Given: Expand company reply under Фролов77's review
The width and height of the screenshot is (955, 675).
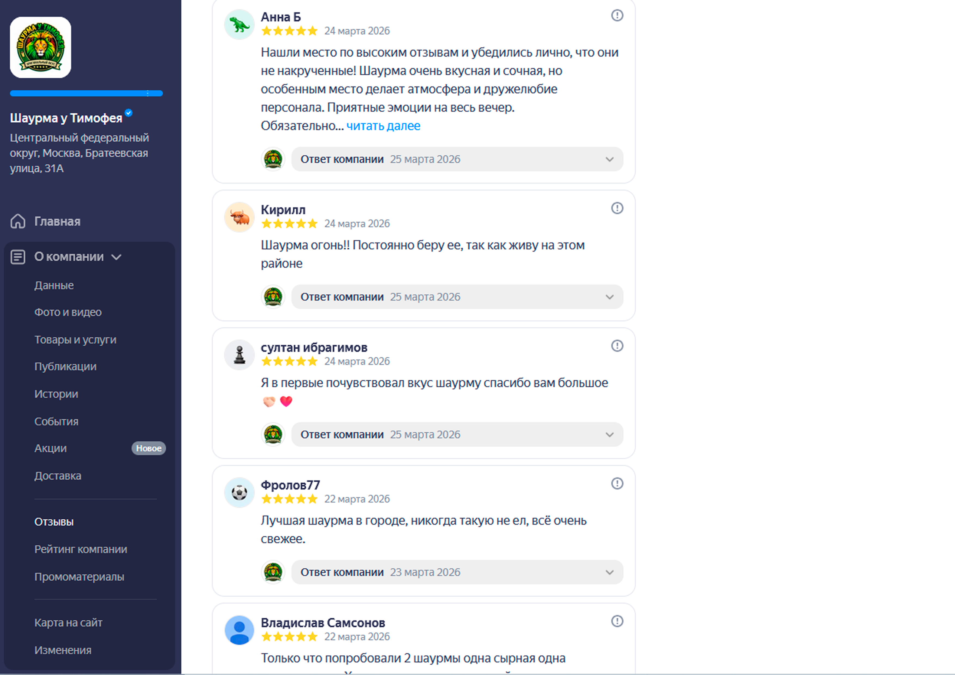Looking at the screenshot, I should tap(609, 572).
